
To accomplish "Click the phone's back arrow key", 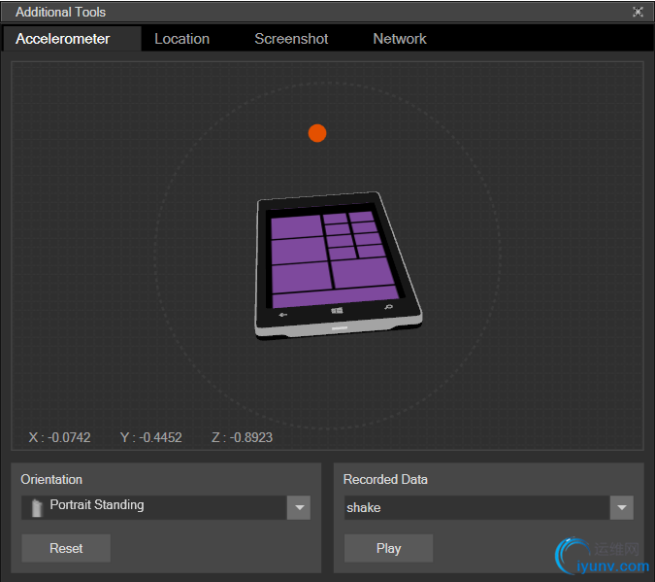I will point(282,315).
